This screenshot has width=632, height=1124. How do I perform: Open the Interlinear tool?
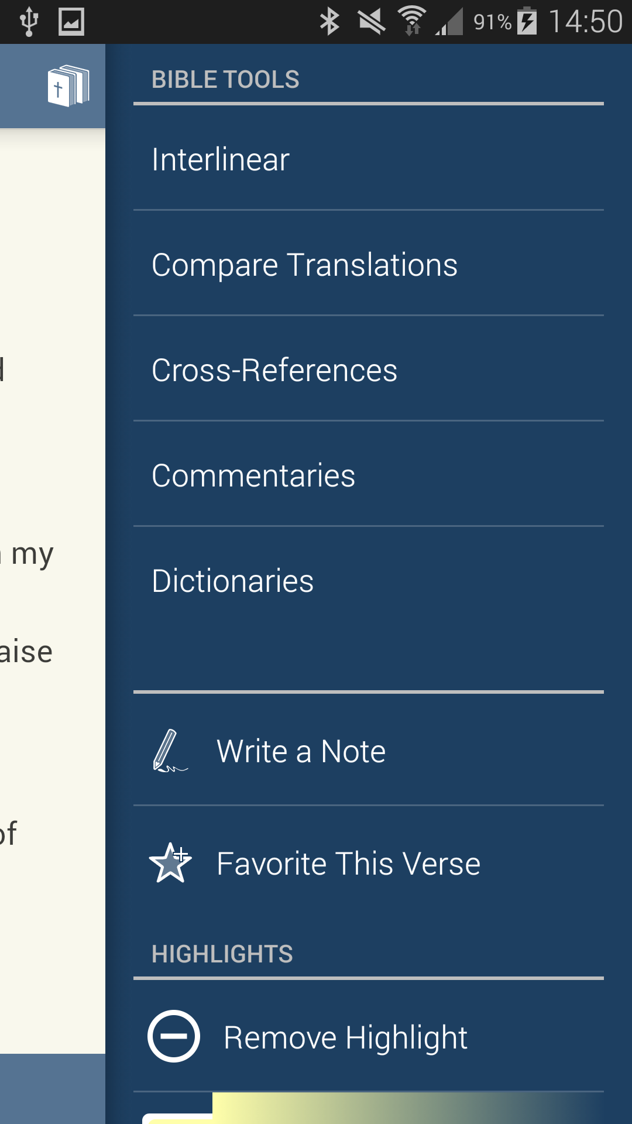[x=221, y=159]
